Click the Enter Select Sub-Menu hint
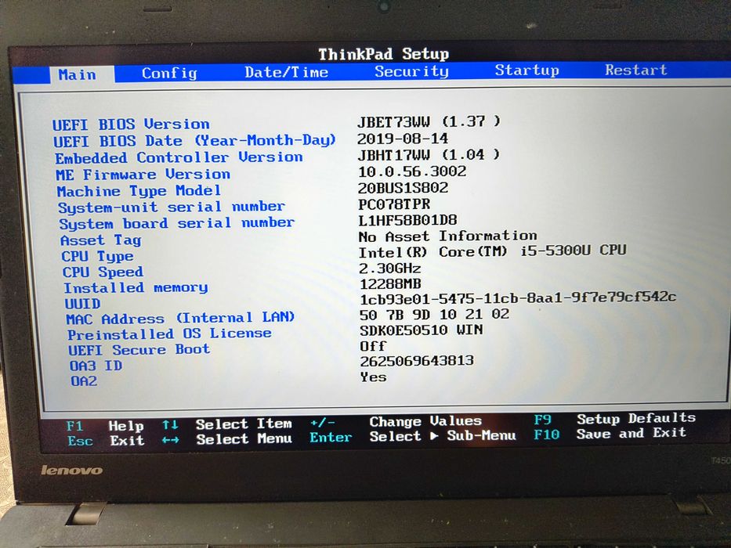 click(413, 437)
